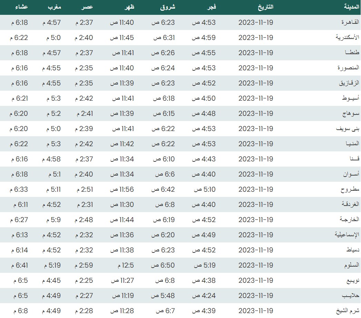361x318 pixels.
Task: Select the عصر time 2:51 for مطروح
Action: point(84,189)
